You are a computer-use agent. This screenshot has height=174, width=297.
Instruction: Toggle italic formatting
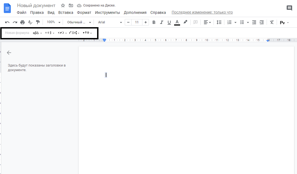coord(162,22)
